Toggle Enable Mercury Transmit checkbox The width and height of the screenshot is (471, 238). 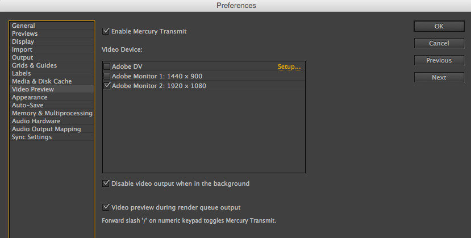pyautogui.click(x=106, y=31)
